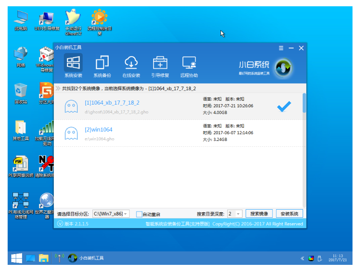Click the 共找到2个系统镜像 status line
This screenshot has height=268, width=357.
(129, 88)
